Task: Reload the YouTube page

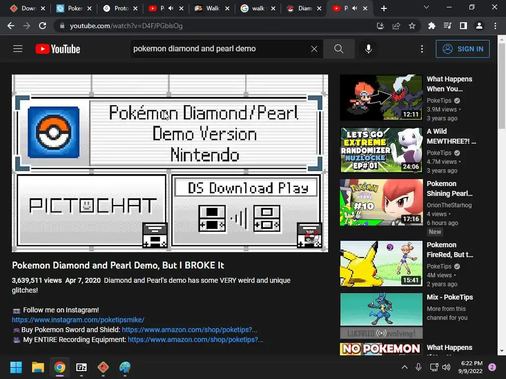Action: (42, 26)
